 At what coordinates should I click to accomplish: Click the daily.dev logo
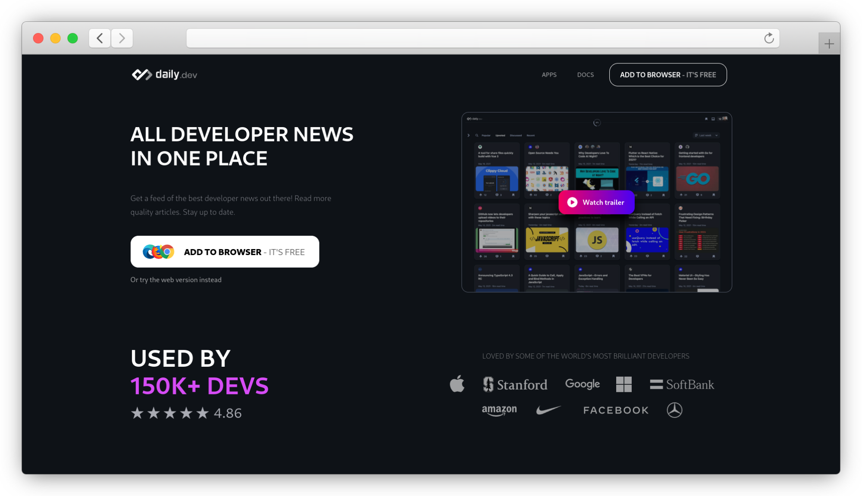tap(164, 75)
